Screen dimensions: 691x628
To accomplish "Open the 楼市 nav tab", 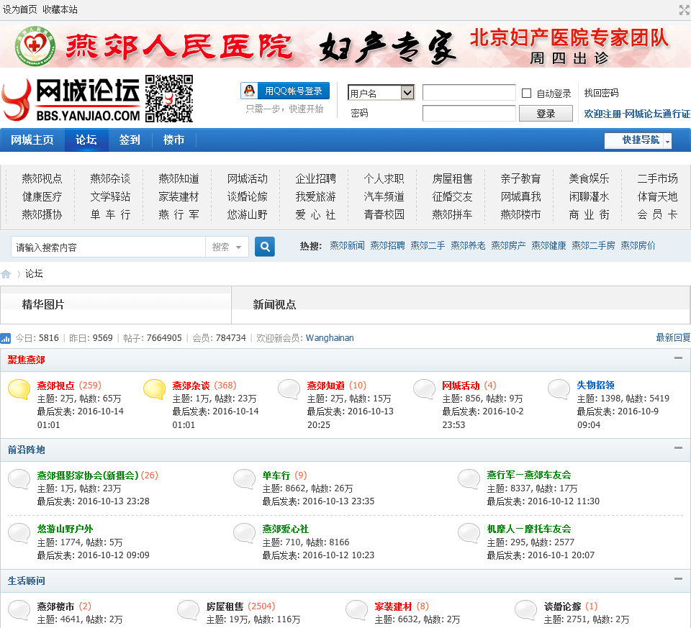I will [173, 140].
